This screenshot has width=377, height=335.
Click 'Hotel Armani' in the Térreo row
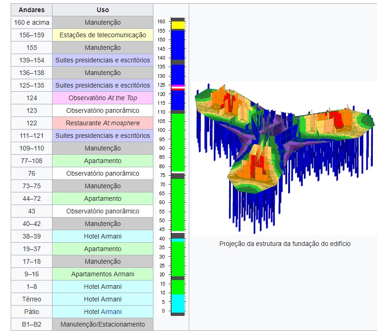(x=103, y=299)
